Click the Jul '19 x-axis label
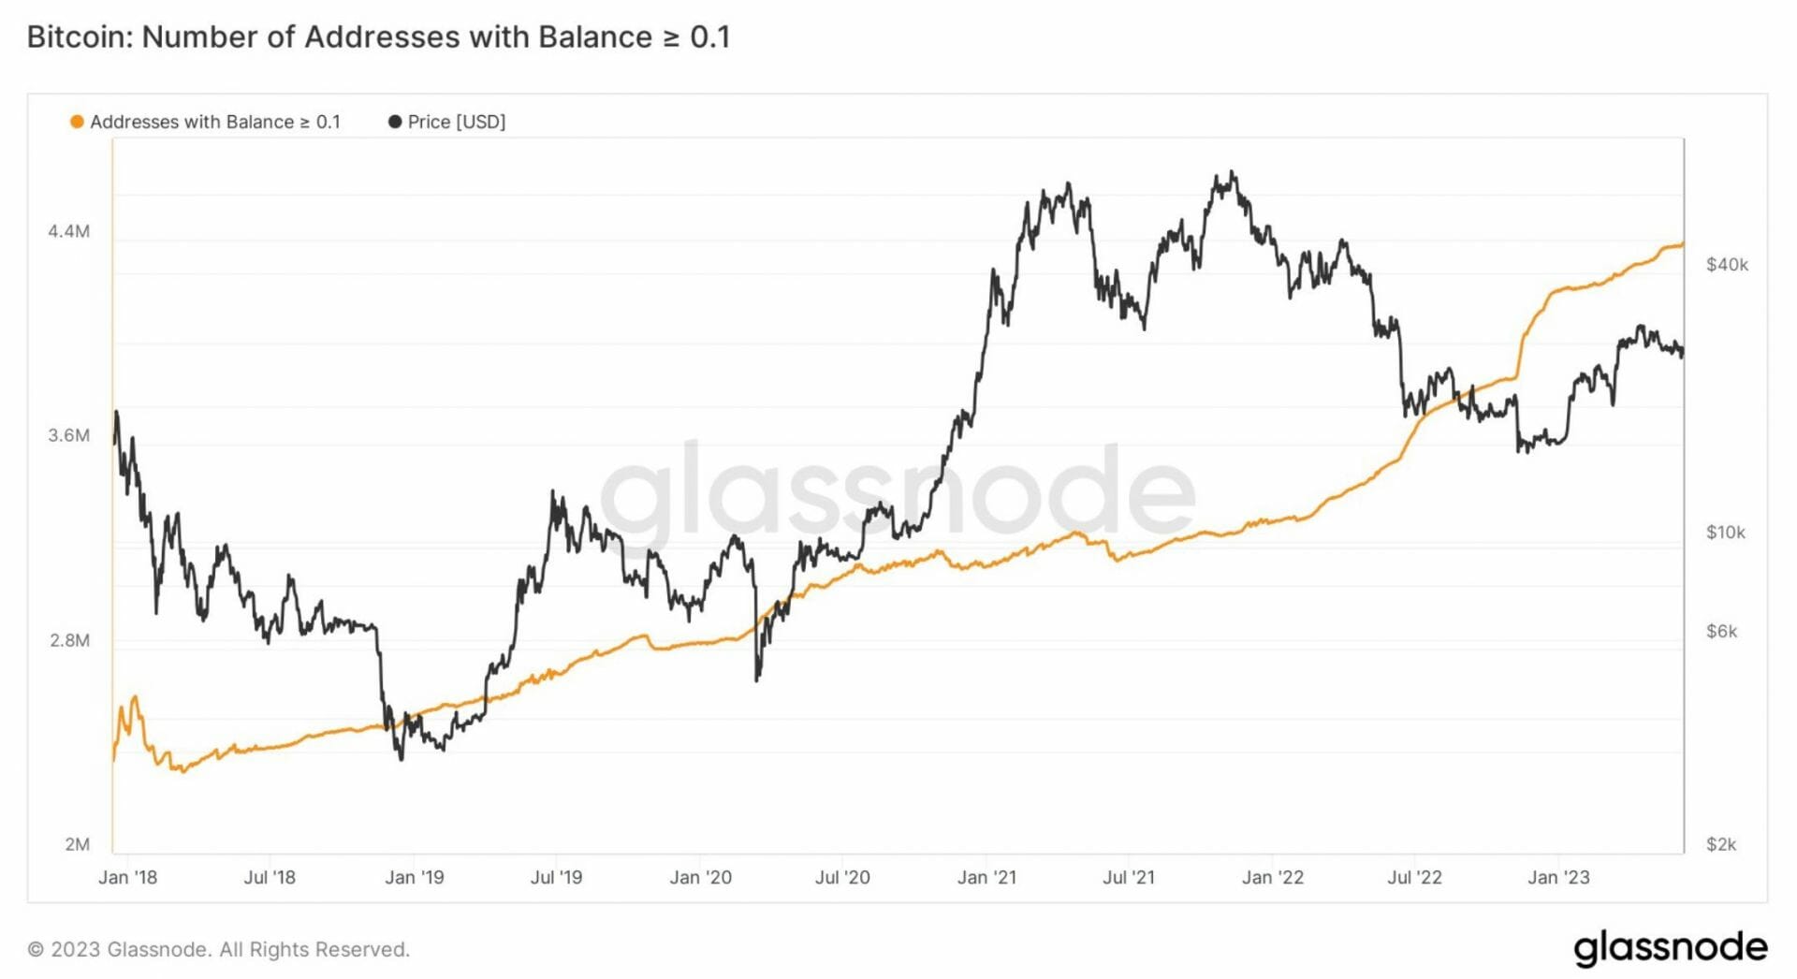The image size is (1797, 979). (556, 877)
